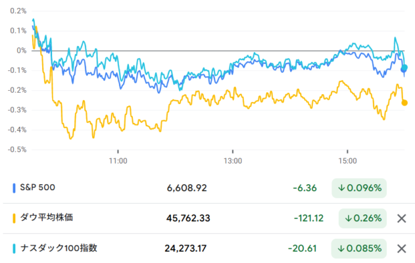Click the 0% baseline label on chart axis

pos(22,51)
